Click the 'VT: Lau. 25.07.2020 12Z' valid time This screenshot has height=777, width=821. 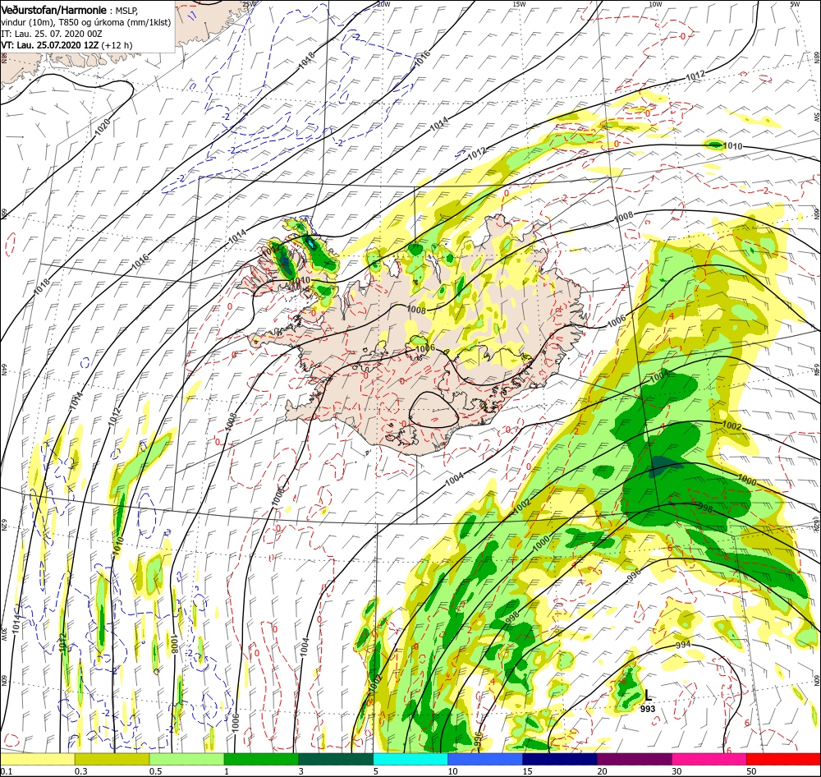[x=50, y=45]
